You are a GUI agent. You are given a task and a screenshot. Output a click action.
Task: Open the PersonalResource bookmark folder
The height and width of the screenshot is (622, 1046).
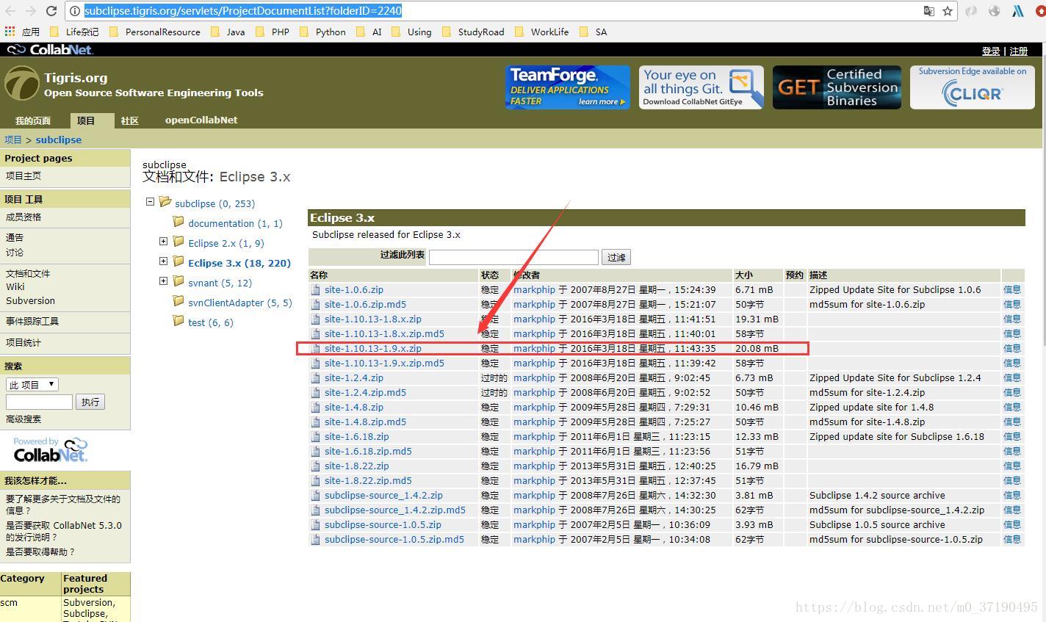(155, 32)
